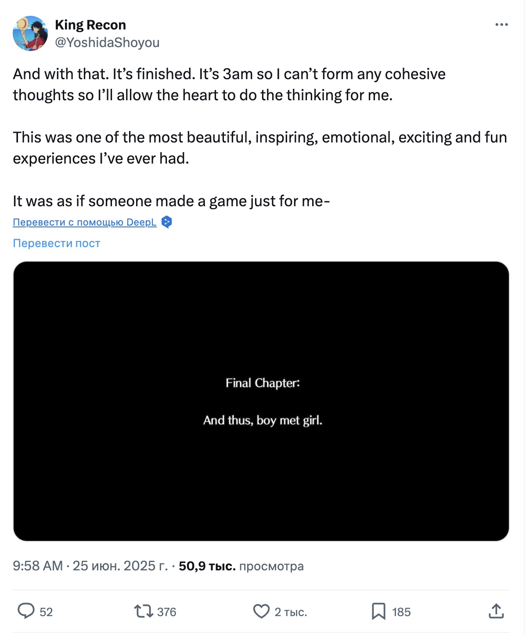
Task: Click the 376 reposts count
Action: pyautogui.click(x=167, y=612)
